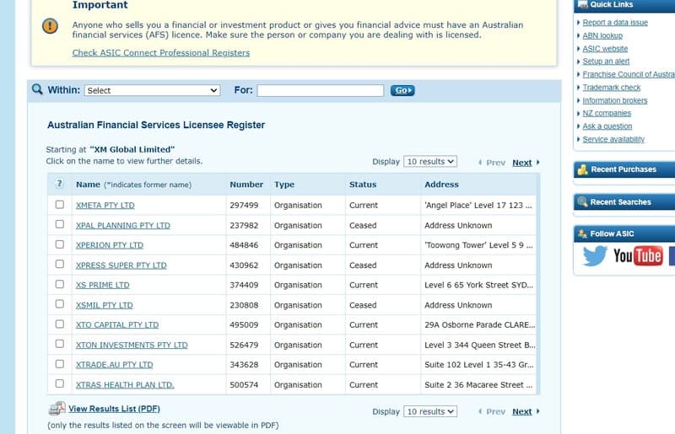Viewport: 675px width, 434px height.
Task: Tick checkbox for XMETA PTY LTD
Action: tap(59, 204)
